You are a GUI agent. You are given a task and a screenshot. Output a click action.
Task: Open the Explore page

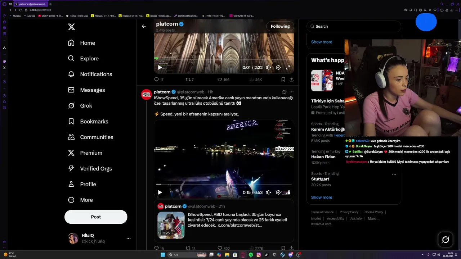click(x=84, y=59)
